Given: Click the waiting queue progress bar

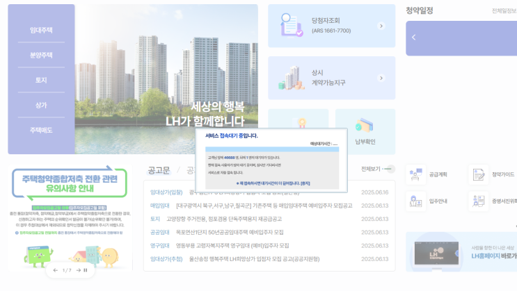Looking at the screenshot, I should pyautogui.click(x=272, y=149).
